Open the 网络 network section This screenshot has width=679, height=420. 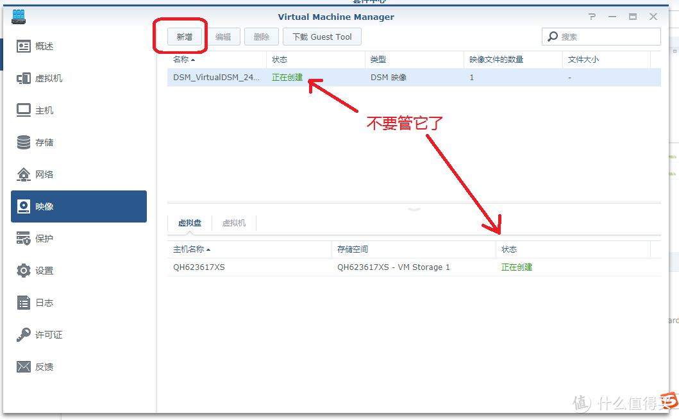coord(78,174)
